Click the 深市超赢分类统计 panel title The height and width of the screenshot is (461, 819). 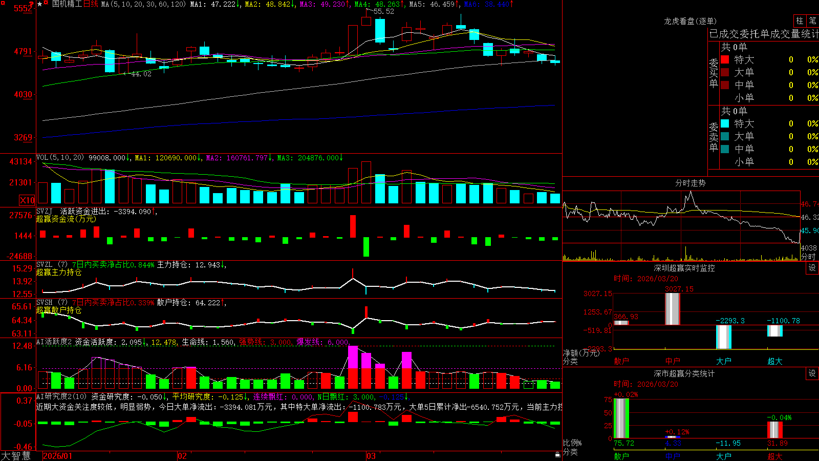click(x=684, y=373)
